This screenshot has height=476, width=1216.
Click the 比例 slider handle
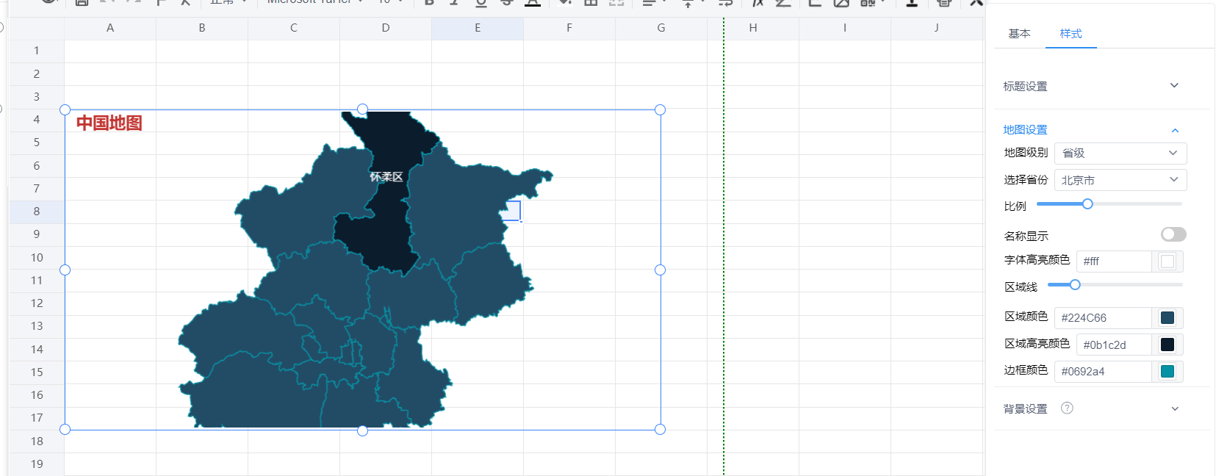point(1087,204)
